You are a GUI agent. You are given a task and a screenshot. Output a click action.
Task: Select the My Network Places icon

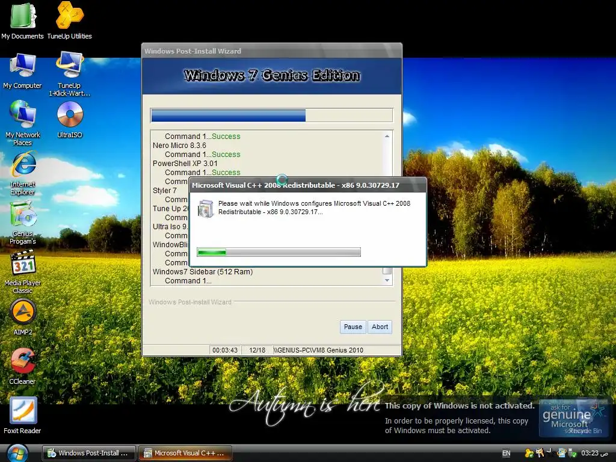(x=22, y=123)
